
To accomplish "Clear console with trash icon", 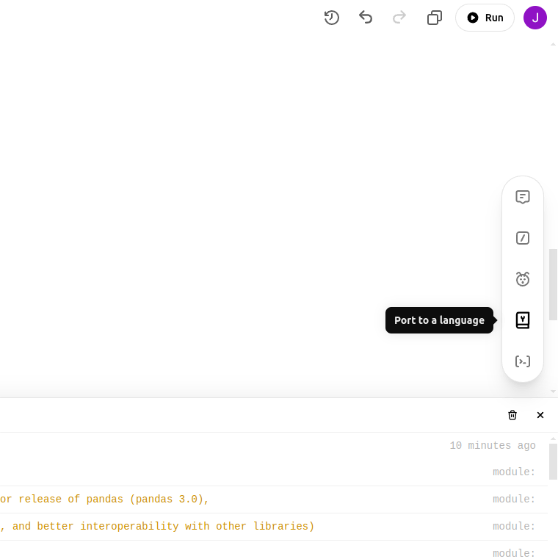I will pyautogui.click(x=512, y=415).
